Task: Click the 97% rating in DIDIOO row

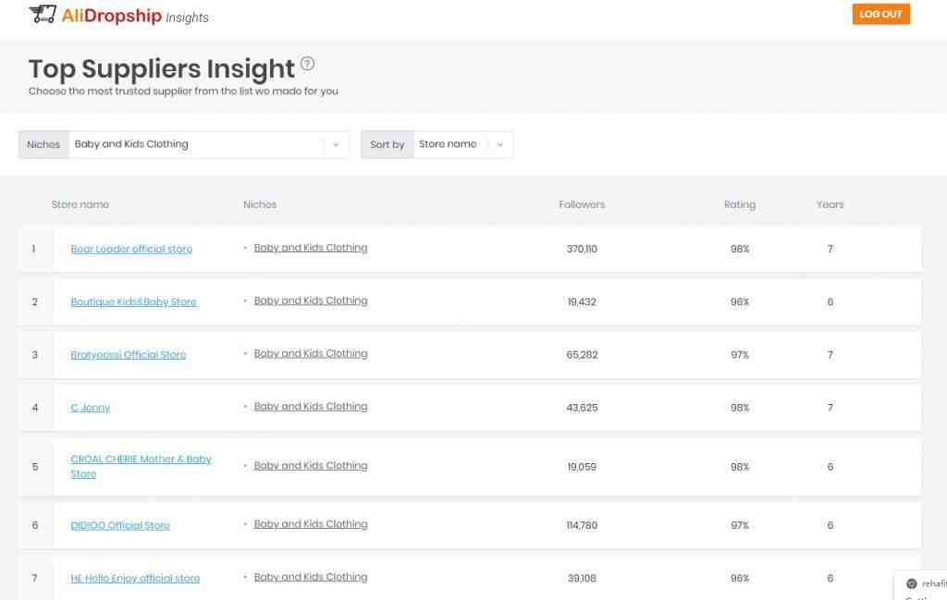Action: tap(739, 526)
